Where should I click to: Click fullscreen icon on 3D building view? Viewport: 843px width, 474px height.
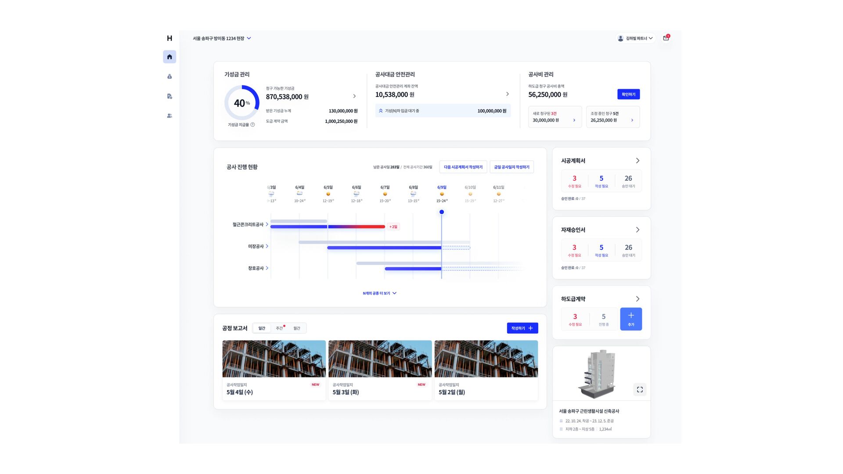(x=640, y=389)
